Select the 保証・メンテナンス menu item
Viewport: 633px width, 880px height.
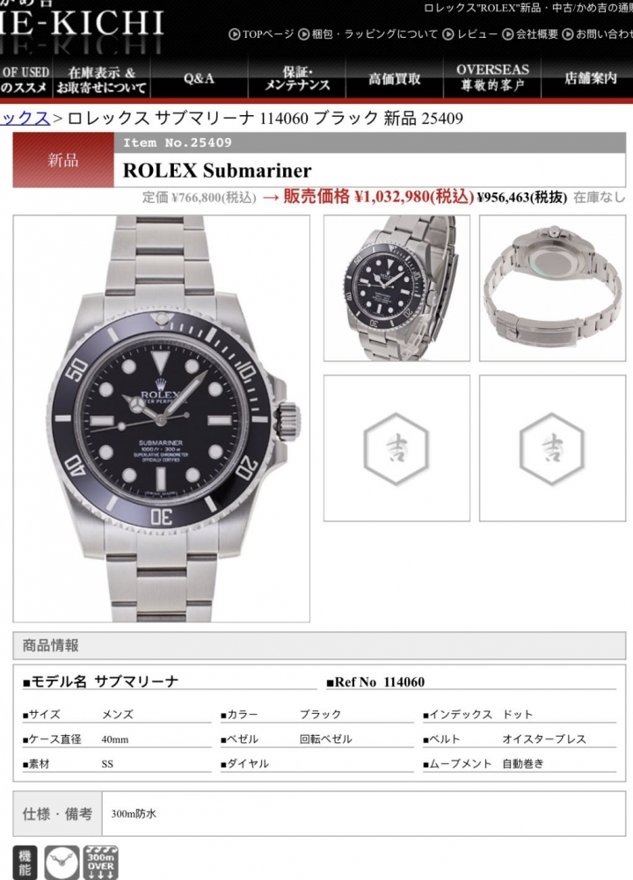(297, 78)
